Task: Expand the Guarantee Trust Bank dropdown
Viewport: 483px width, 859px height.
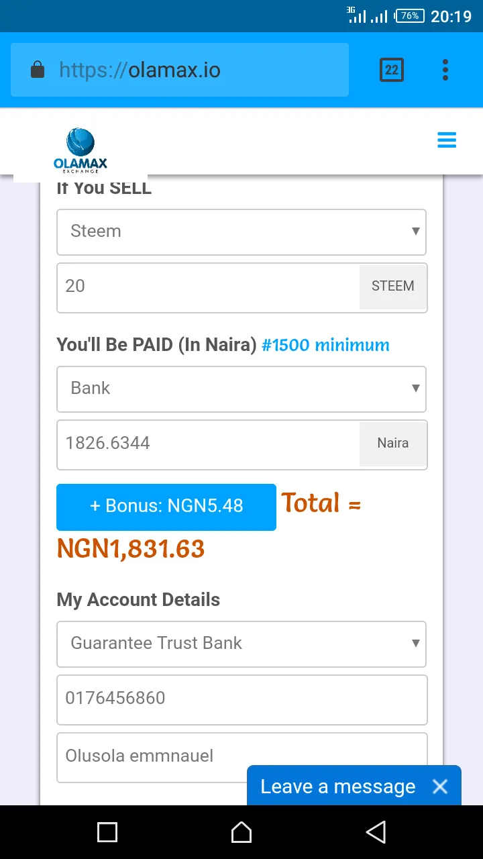Action: coord(241,644)
